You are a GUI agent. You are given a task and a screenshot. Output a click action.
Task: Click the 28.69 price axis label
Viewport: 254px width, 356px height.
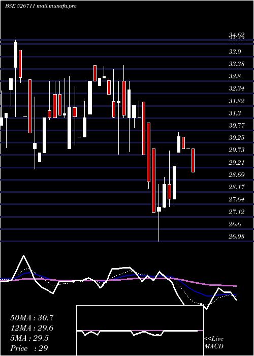(x=237, y=175)
